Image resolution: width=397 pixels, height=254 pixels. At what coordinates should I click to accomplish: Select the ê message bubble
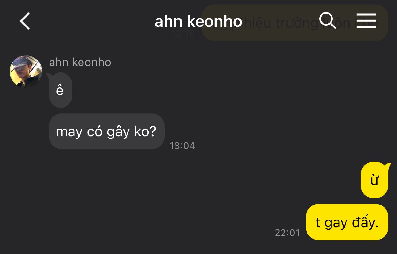(60, 90)
